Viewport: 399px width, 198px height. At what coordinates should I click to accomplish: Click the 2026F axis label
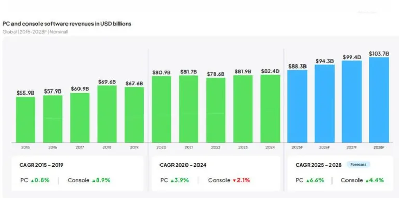(325, 147)
